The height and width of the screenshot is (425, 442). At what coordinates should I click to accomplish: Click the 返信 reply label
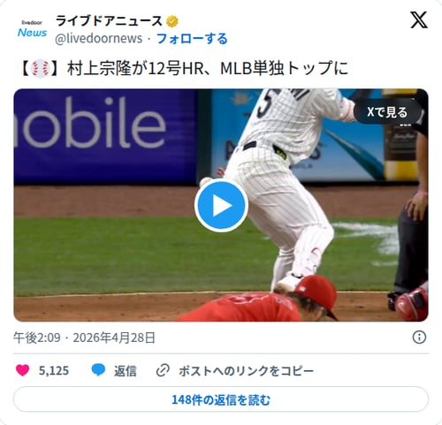click(126, 370)
